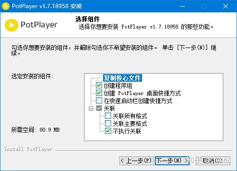
Task: Uncheck 创建 PotPlayer 桌面快捷方式 checkbox
Action: 99,93
